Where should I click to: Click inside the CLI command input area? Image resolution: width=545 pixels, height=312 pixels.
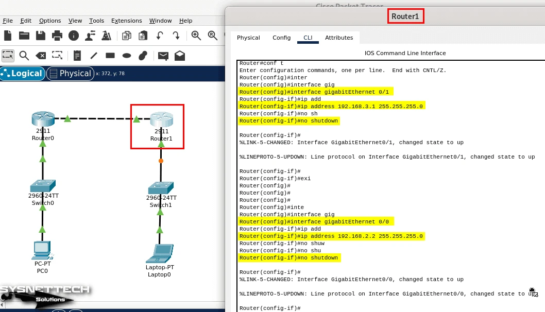click(x=386, y=308)
